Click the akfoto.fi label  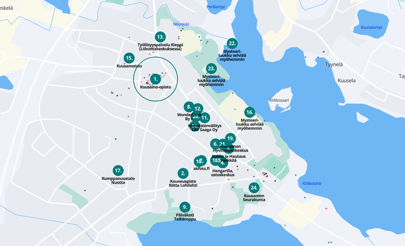point(202,169)
